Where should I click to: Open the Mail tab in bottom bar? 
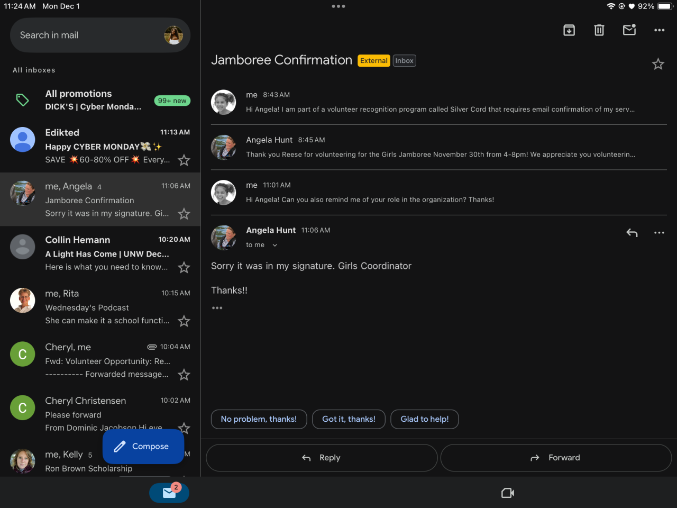pos(169,493)
